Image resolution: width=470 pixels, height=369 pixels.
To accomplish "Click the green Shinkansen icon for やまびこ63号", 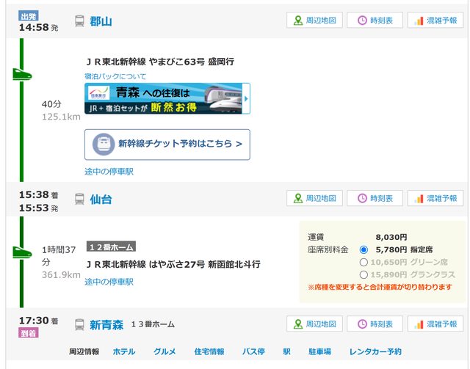I will 21,75.
